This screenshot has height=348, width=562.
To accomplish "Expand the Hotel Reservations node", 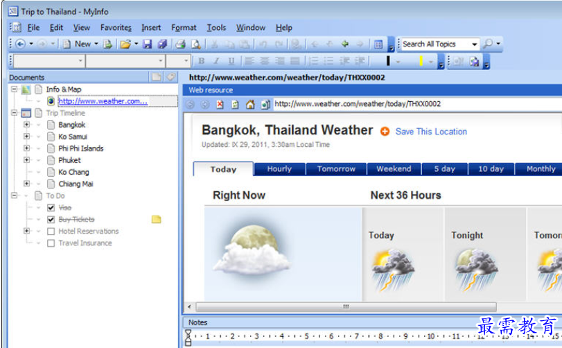I will [26, 231].
